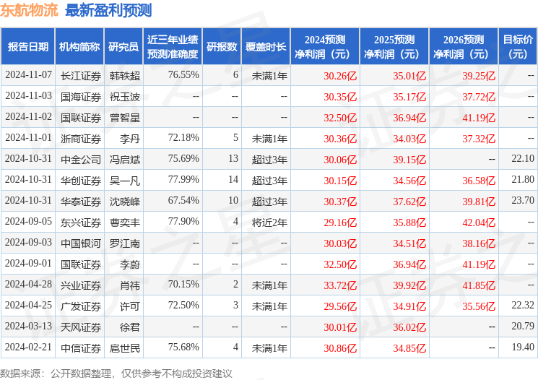Click date cell 2024-11-07
538x380 pixels.
[28, 75]
